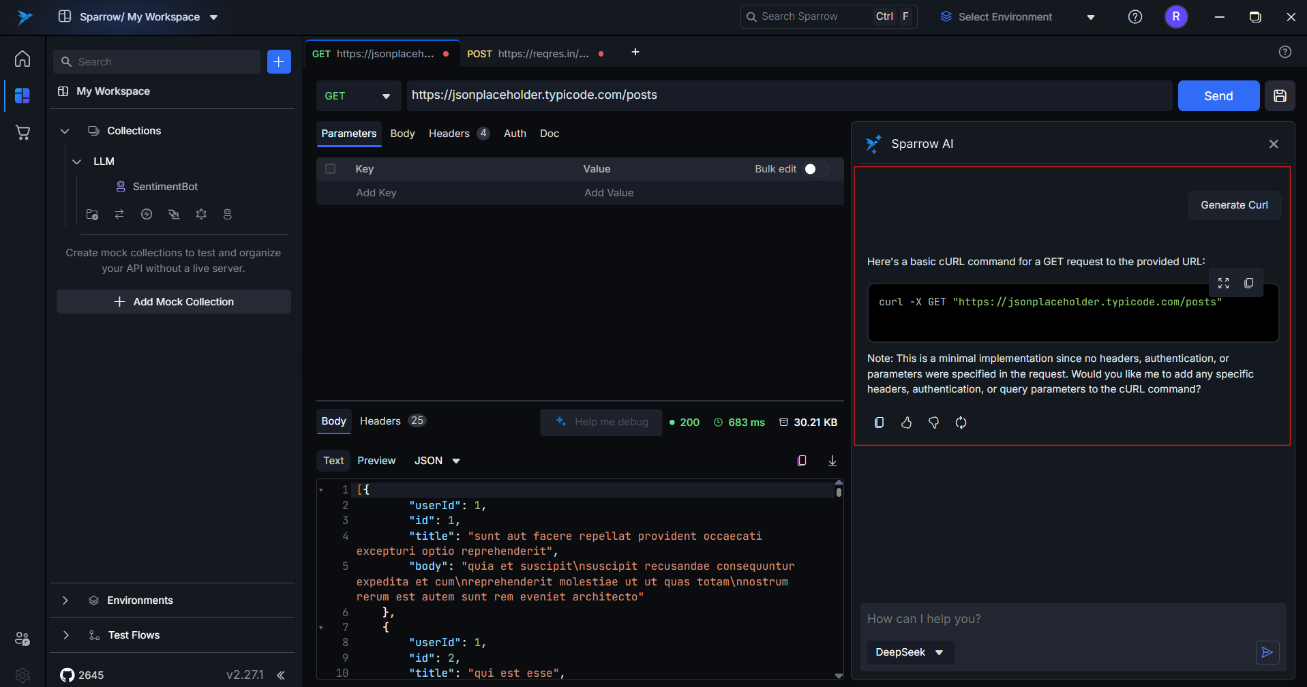Switch to the POST reqres.in request tab
Viewport: 1307px width, 687px height.
pos(536,54)
